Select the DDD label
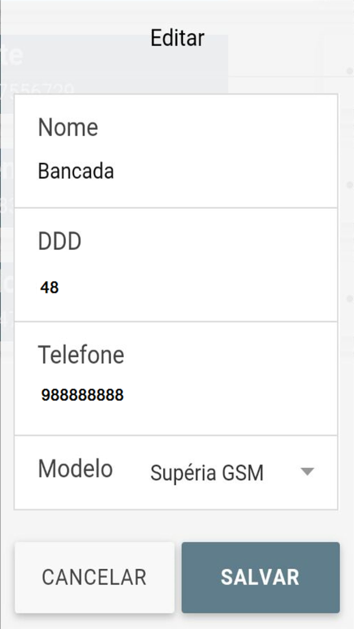This screenshot has width=354, height=629. pyautogui.click(x=60, y=241)
